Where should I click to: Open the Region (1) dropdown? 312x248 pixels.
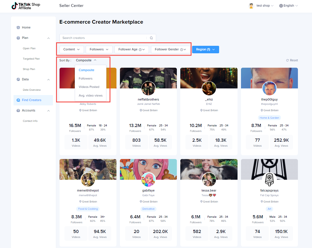point(206,50)
